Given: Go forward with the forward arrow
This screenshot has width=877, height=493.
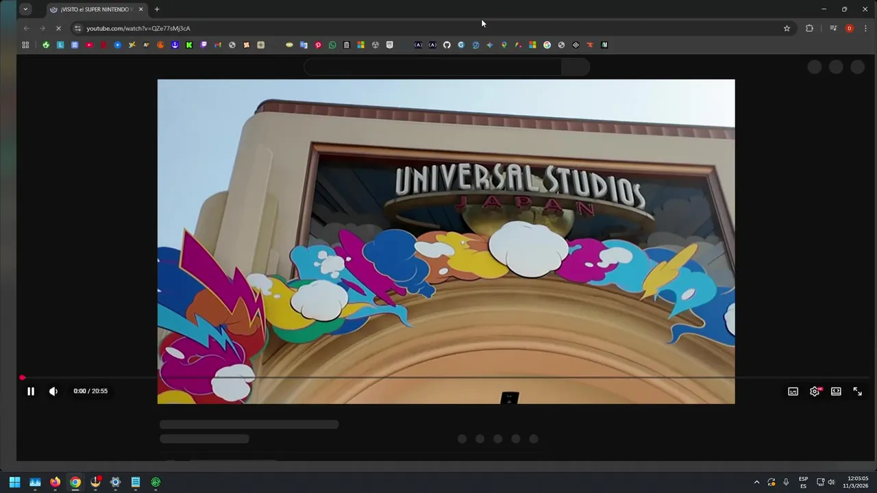Looking at the screenshot, I should (42, 28).
